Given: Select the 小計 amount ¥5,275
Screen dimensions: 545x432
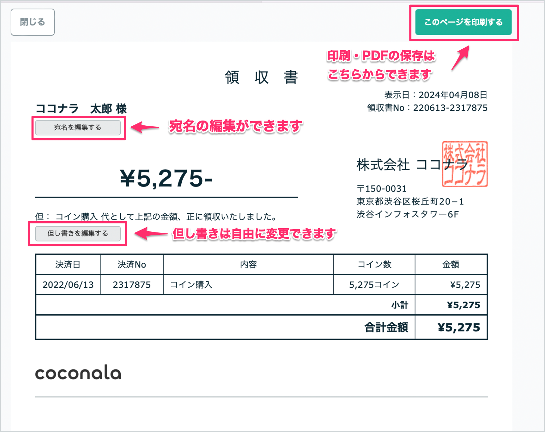Looking at the screenshot, I should (464, 305).
